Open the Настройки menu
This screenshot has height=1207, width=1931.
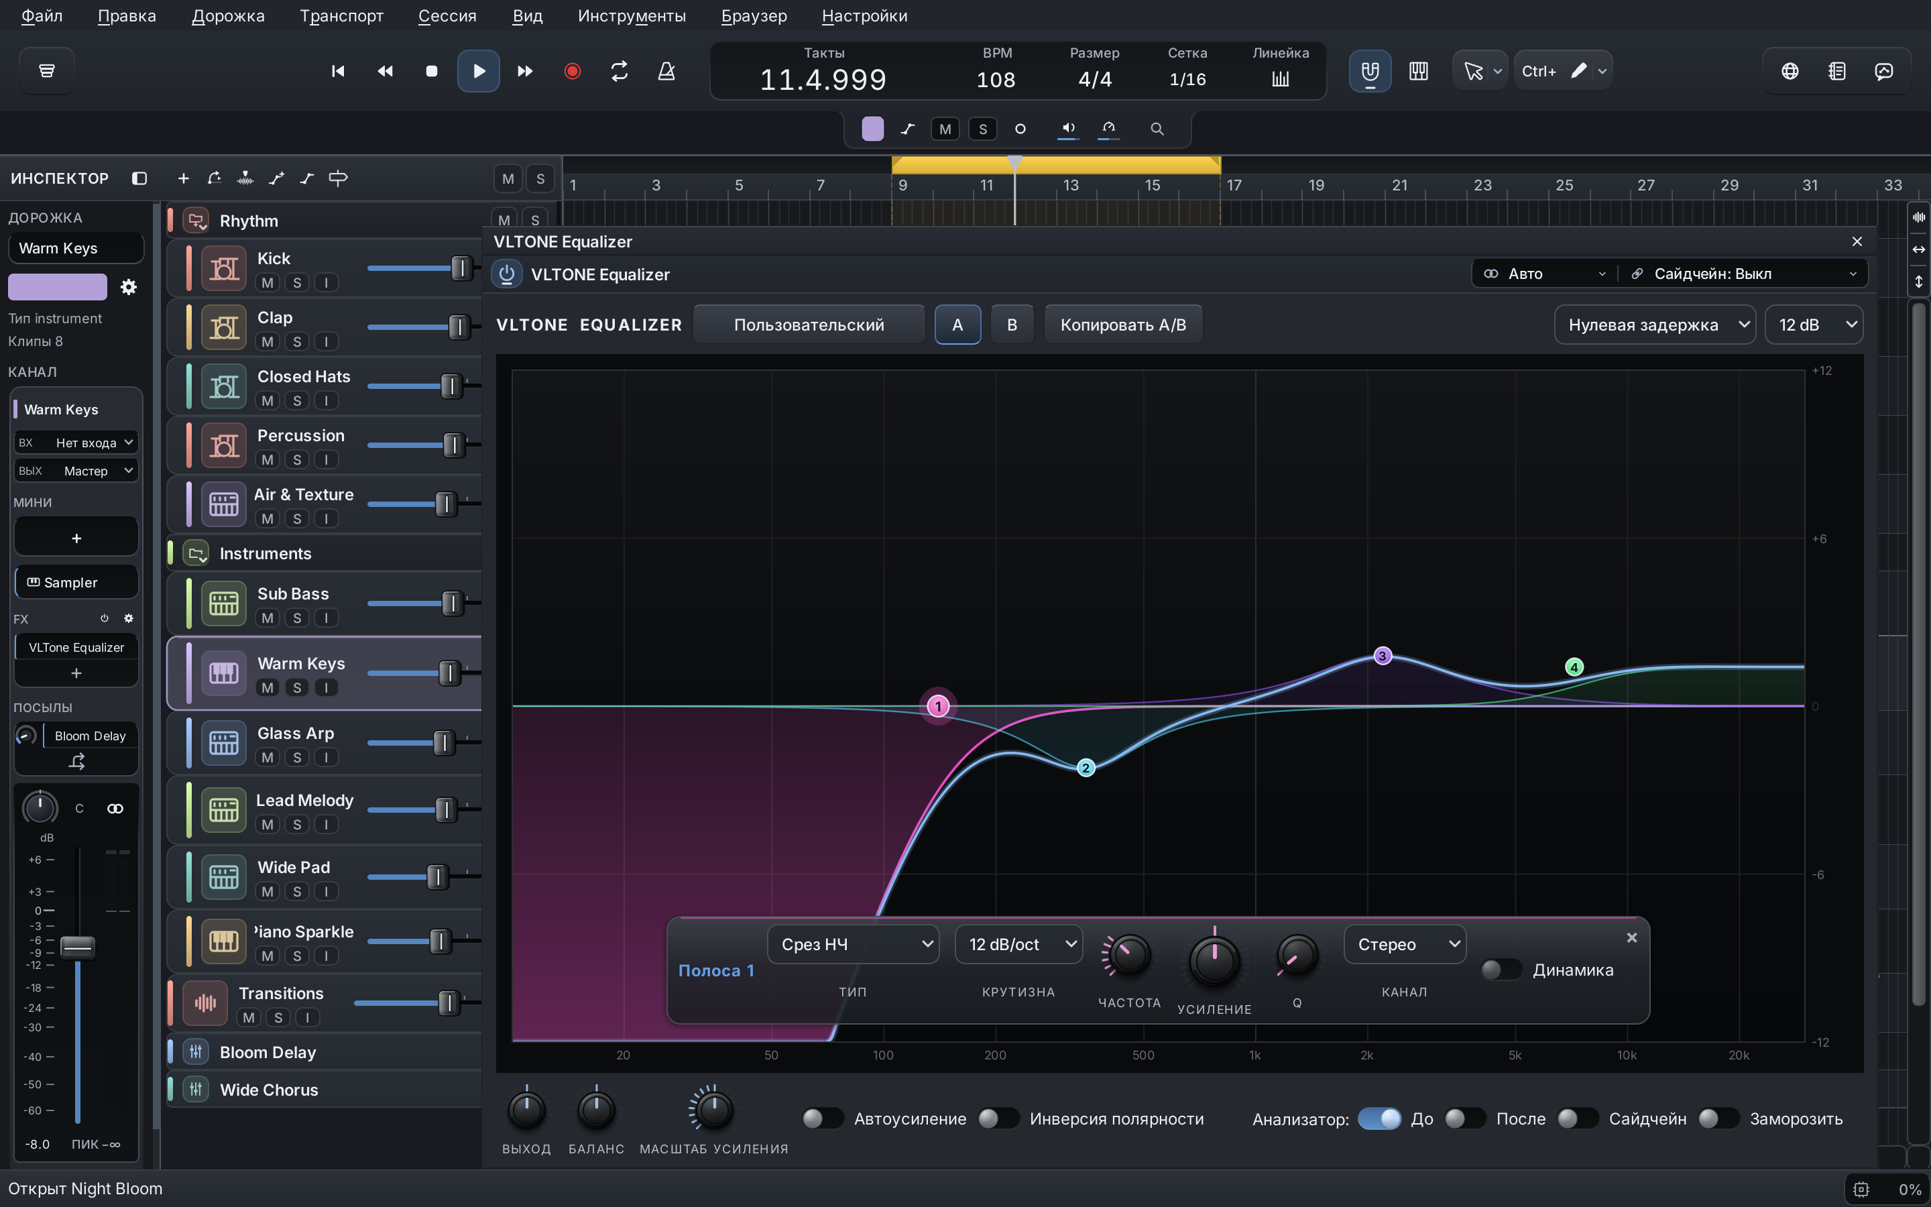[864, 16]
